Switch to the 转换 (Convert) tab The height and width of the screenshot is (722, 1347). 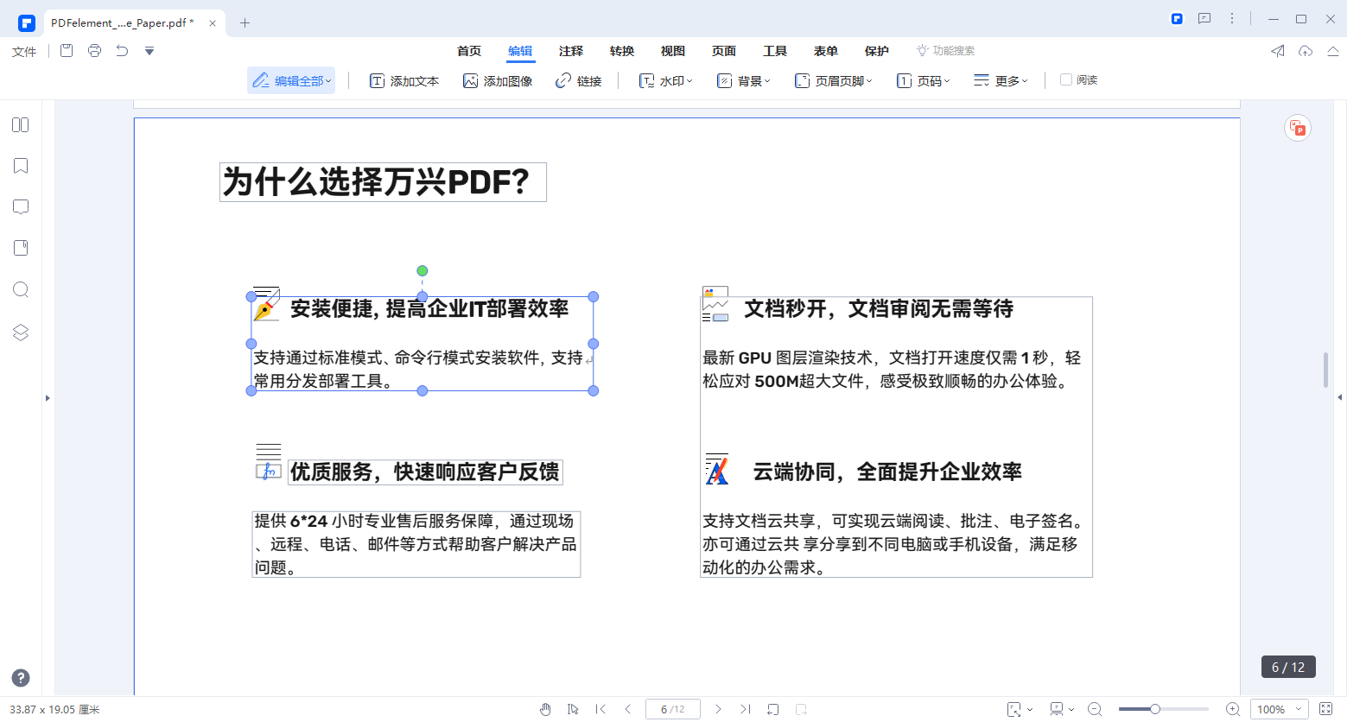(x=621, y=51)
